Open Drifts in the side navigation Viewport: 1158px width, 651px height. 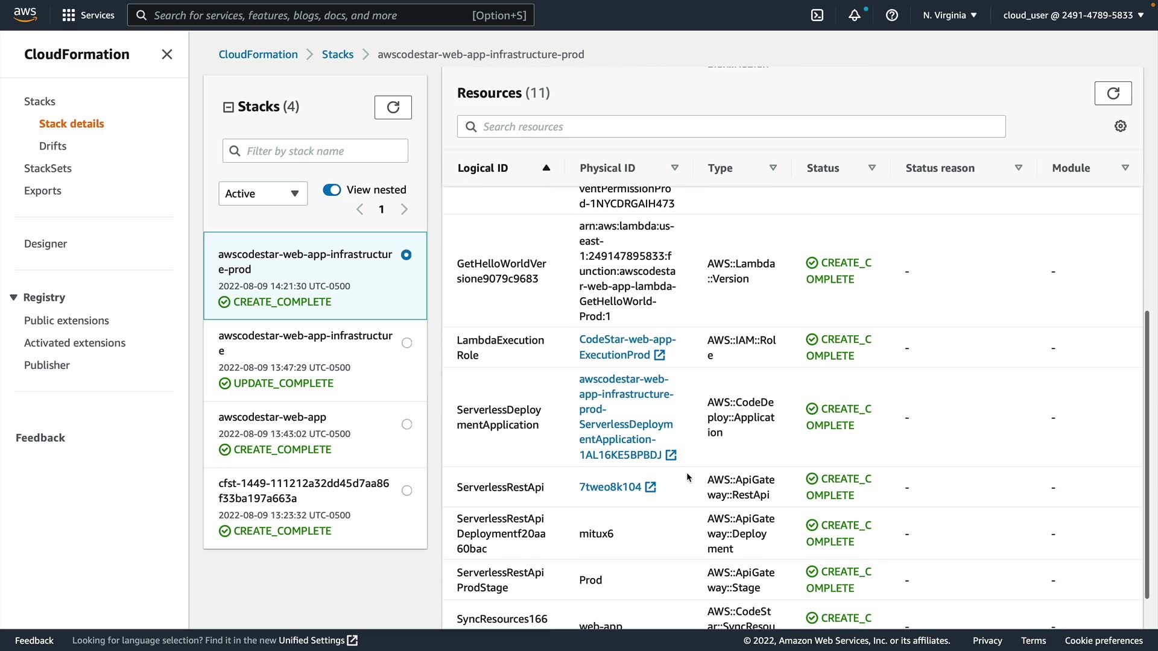(52, 146)
